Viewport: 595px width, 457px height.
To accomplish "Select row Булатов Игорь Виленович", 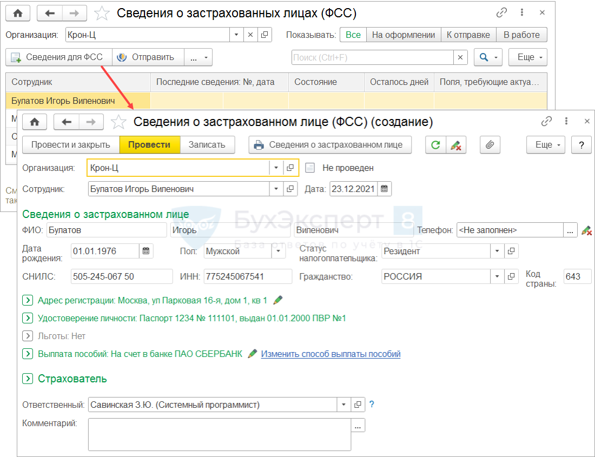I will pyautogui.click(x=276, y=101).
